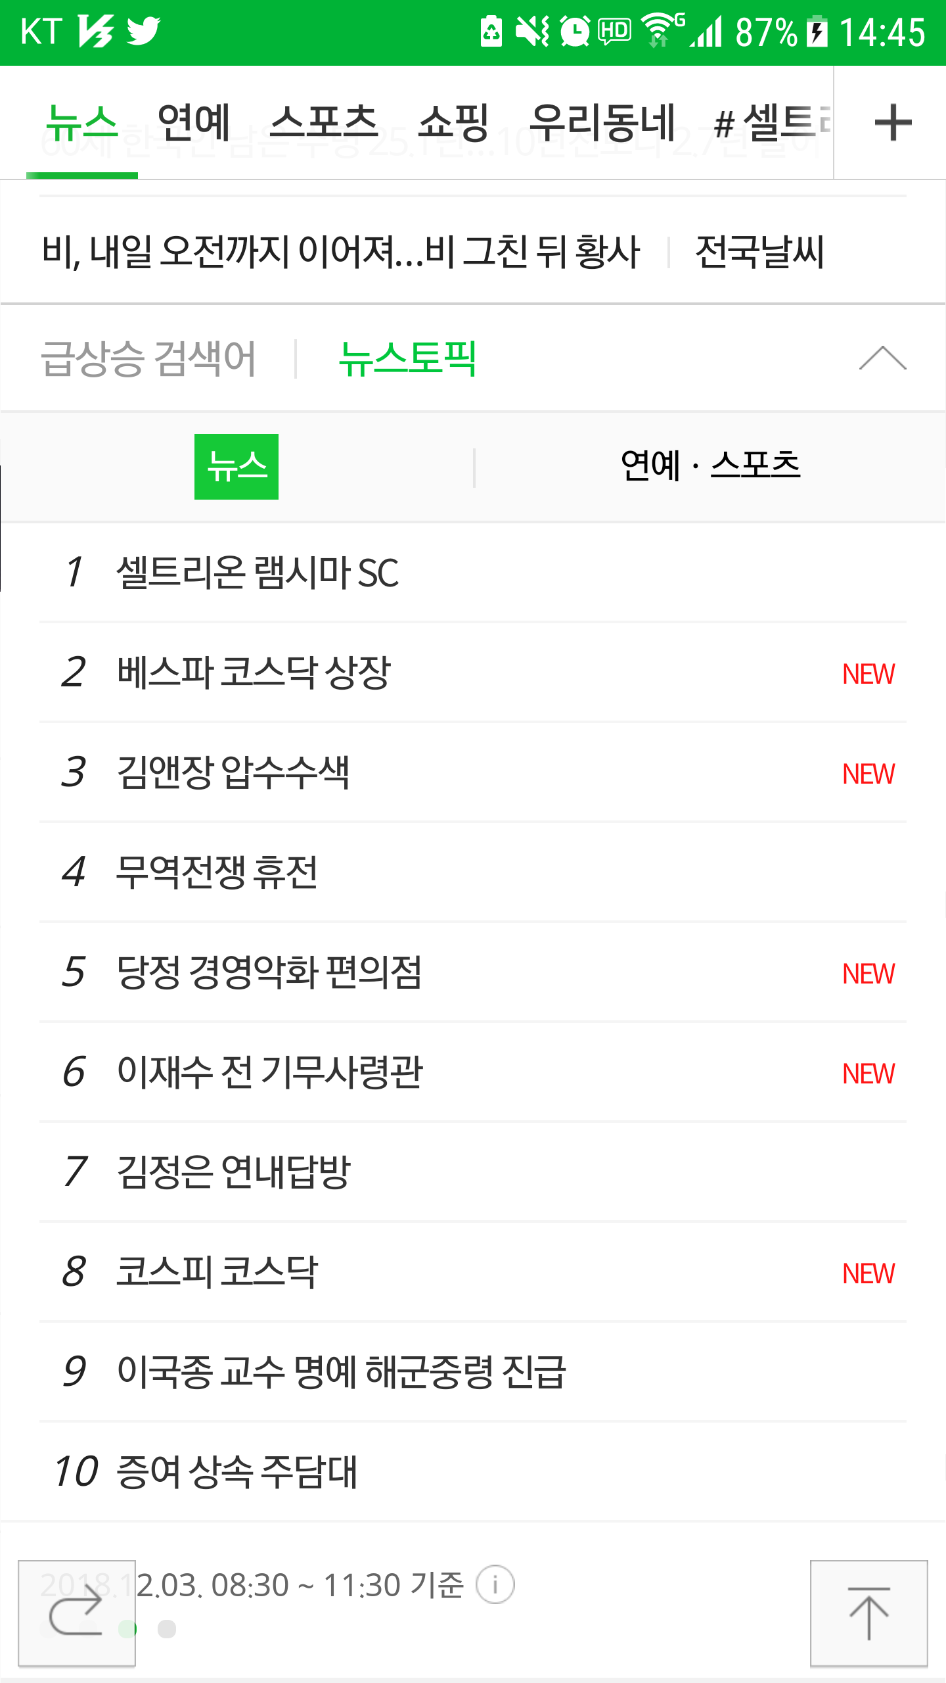
Task: Tap the scroll-to-top arrow button
Action: pyautogui.click(x=868, y=1613)
